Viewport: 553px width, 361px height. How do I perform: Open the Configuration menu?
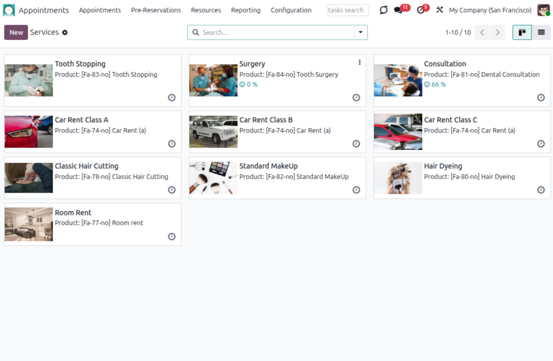(291, 10)
